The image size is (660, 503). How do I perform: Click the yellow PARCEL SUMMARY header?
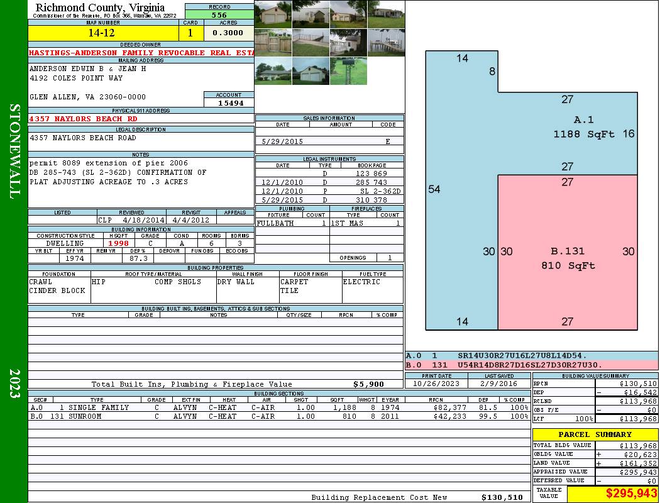click(595, 434)
